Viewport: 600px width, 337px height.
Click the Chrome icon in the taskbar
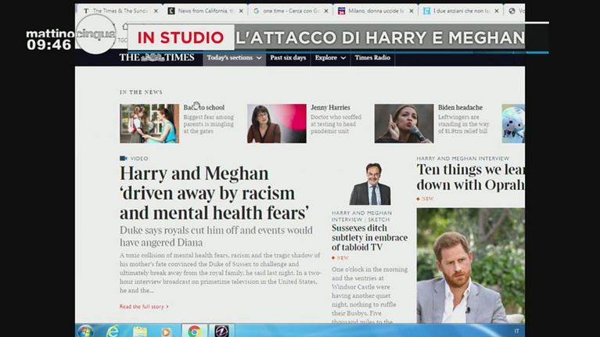pos(194,330)
